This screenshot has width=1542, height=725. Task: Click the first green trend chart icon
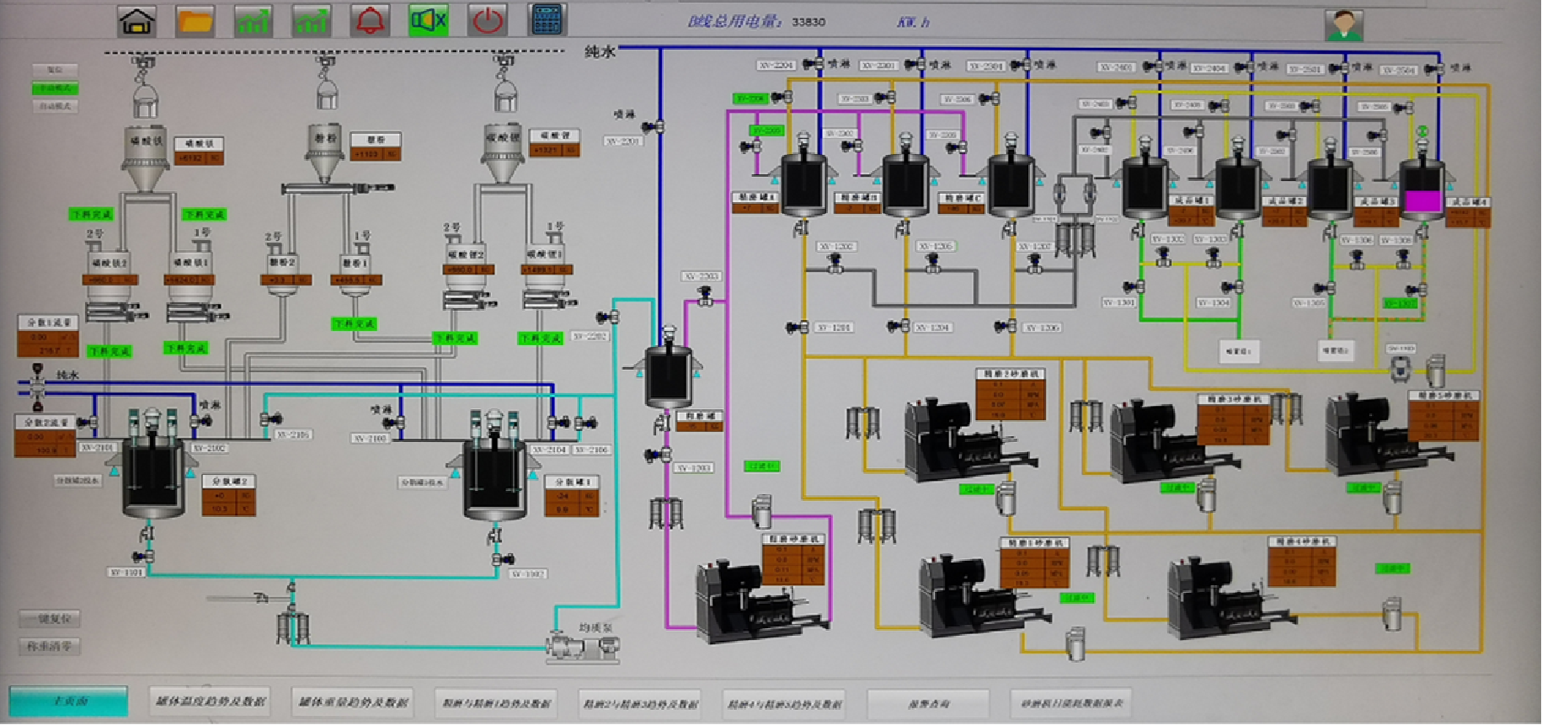[253, 21]
